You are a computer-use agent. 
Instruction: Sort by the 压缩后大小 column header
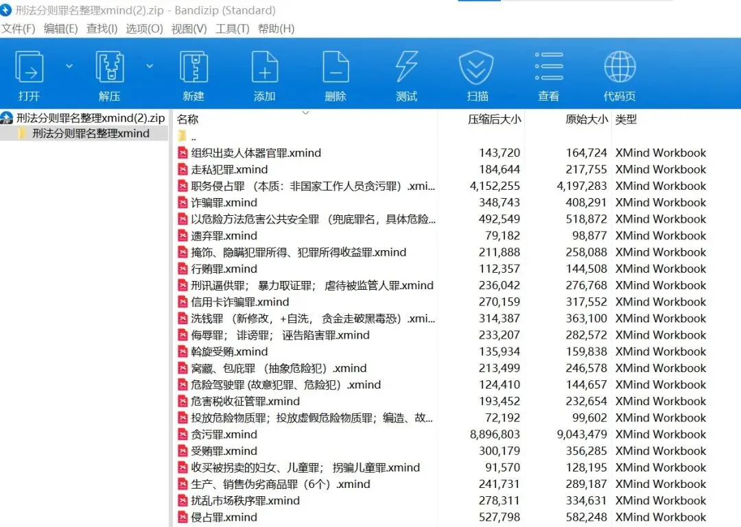tap(494, 119)
